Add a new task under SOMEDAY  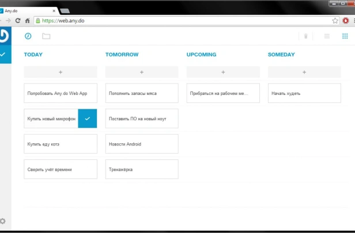click(x=304, y=72)
